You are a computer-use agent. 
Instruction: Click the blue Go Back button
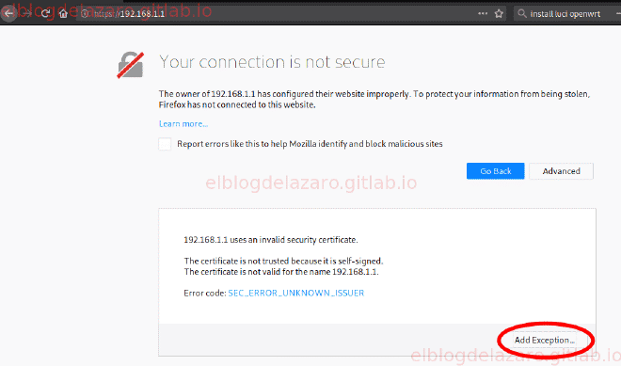click(x=496, y=171)
